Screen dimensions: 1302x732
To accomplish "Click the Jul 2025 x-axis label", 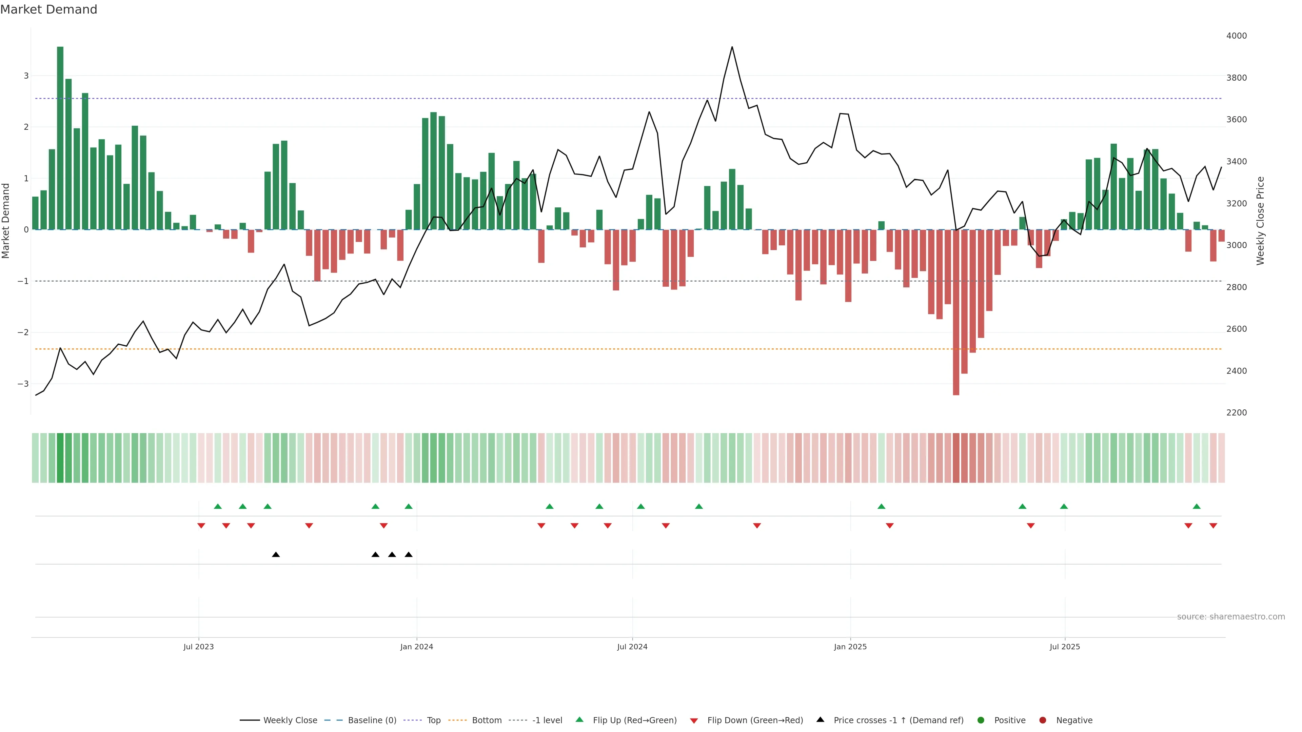I will pos(1064,647).
